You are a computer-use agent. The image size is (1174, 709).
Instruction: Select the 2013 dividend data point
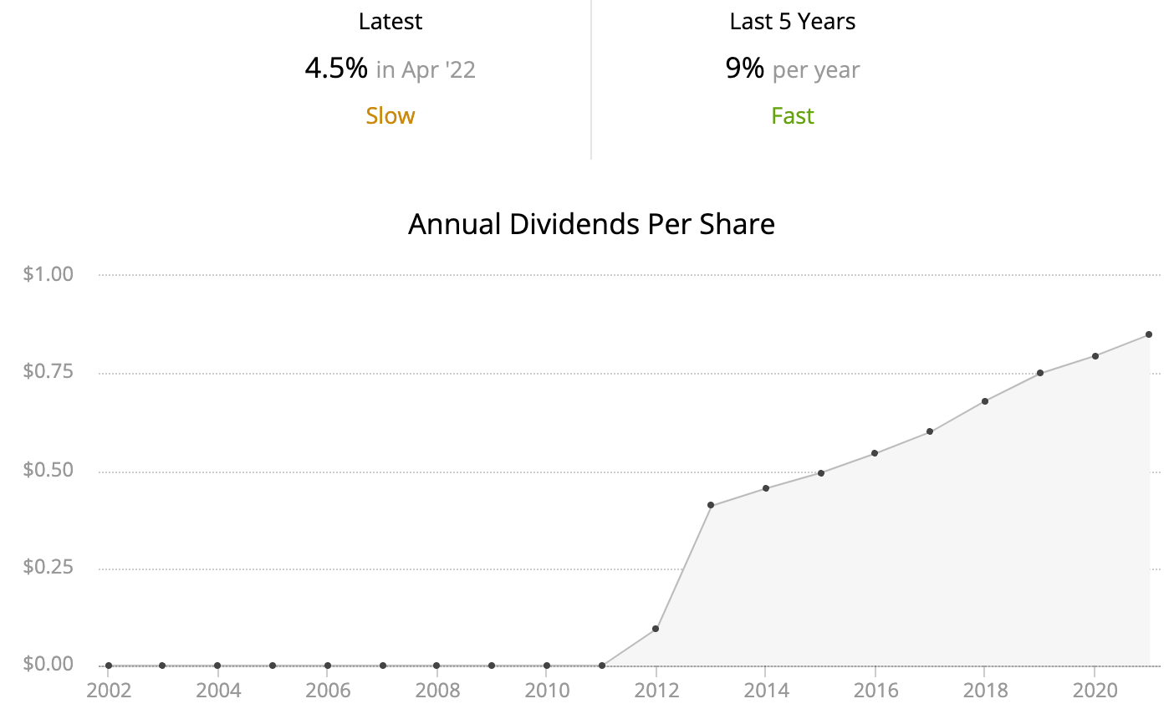tap(711, 505)
